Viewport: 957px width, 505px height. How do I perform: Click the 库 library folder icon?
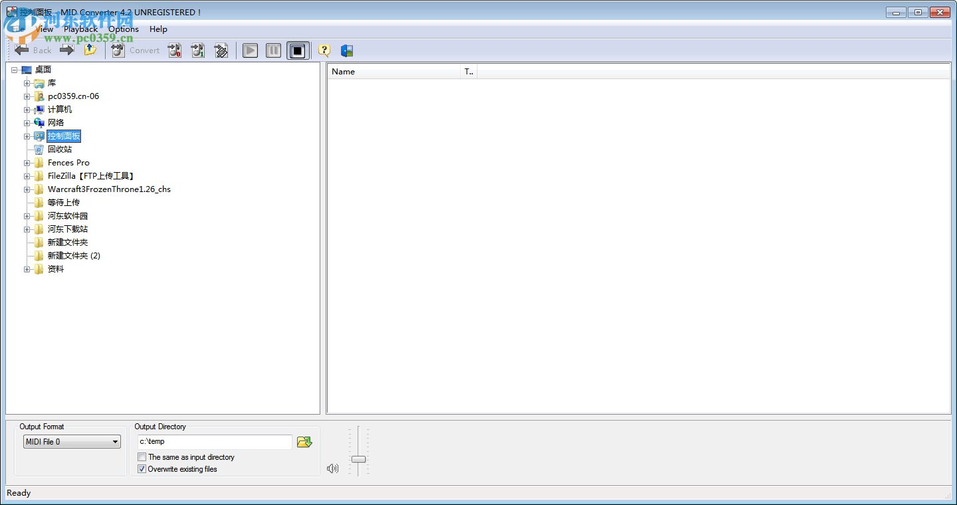[x=39, y=83]
